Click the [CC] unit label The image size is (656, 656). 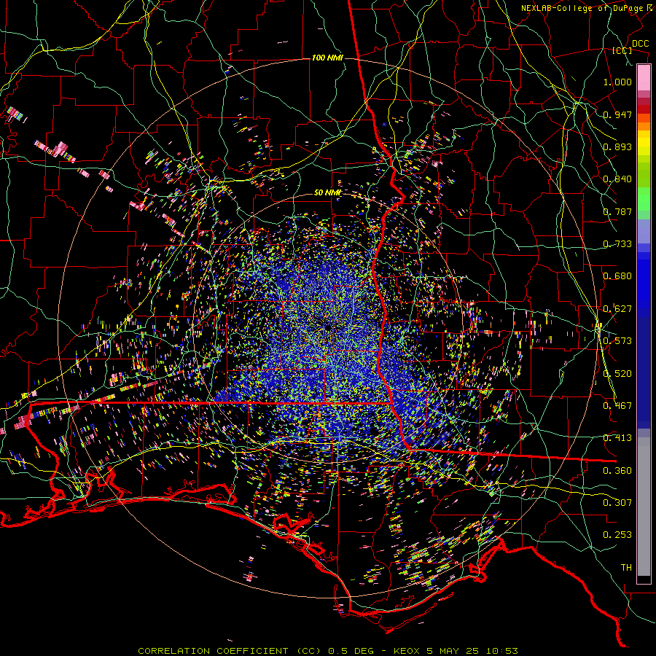(x=622, y=50)
